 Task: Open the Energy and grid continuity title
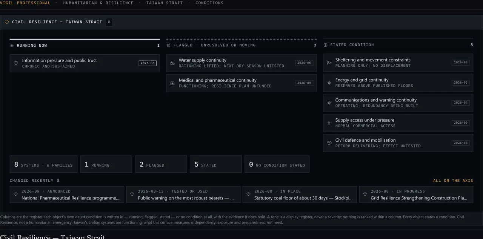[x=362, y=80]
